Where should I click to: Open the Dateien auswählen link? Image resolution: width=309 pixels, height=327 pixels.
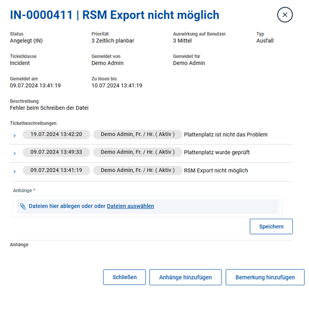(130, 206)
